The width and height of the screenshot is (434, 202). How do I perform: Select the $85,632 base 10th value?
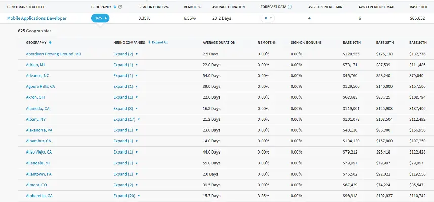[x=417, y=18]
